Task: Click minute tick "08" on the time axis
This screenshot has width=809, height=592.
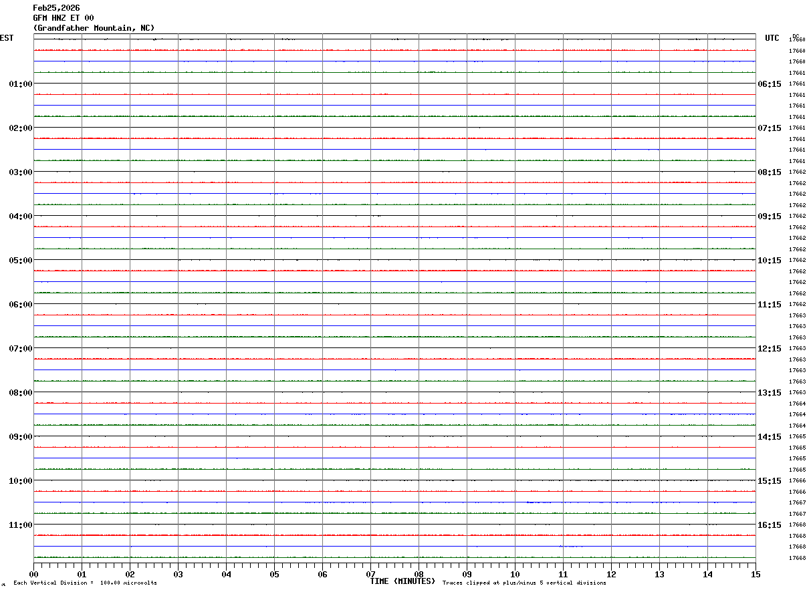Action: 419,573
